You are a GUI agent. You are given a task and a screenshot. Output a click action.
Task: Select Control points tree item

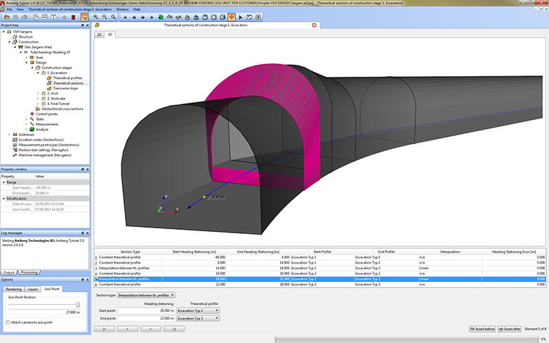47,114
